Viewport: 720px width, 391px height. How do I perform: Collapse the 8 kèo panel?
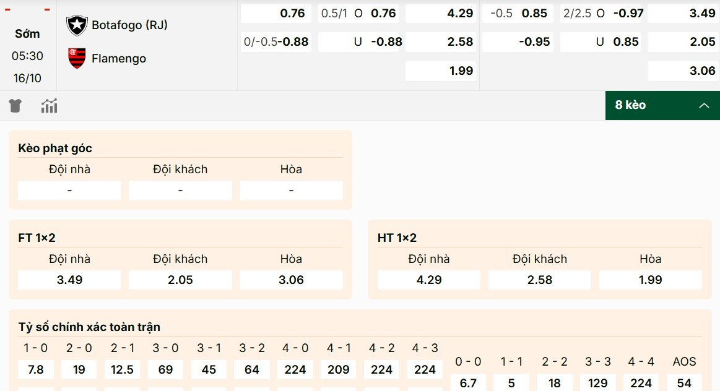(662, 105)
